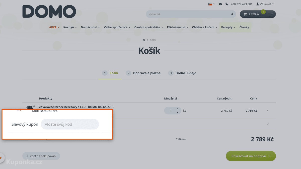Click the unit price 2 789 Kč
This screenshot has height=169, width=301.
pyautogui.click(x=227, y=111)
